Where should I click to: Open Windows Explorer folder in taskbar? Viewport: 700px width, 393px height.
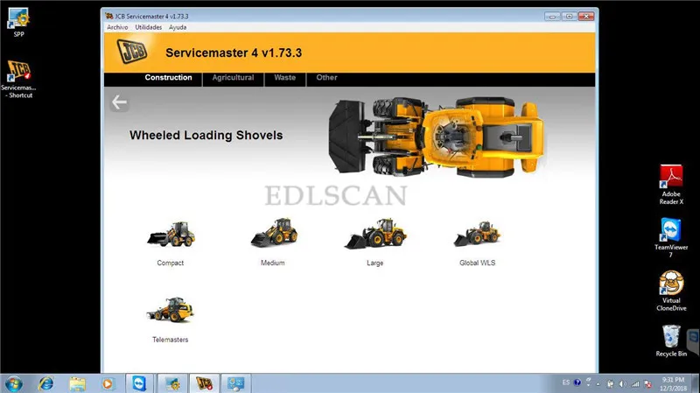pos(77,383)
